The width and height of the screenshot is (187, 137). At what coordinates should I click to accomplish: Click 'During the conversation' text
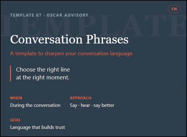(x=35, y=105)
